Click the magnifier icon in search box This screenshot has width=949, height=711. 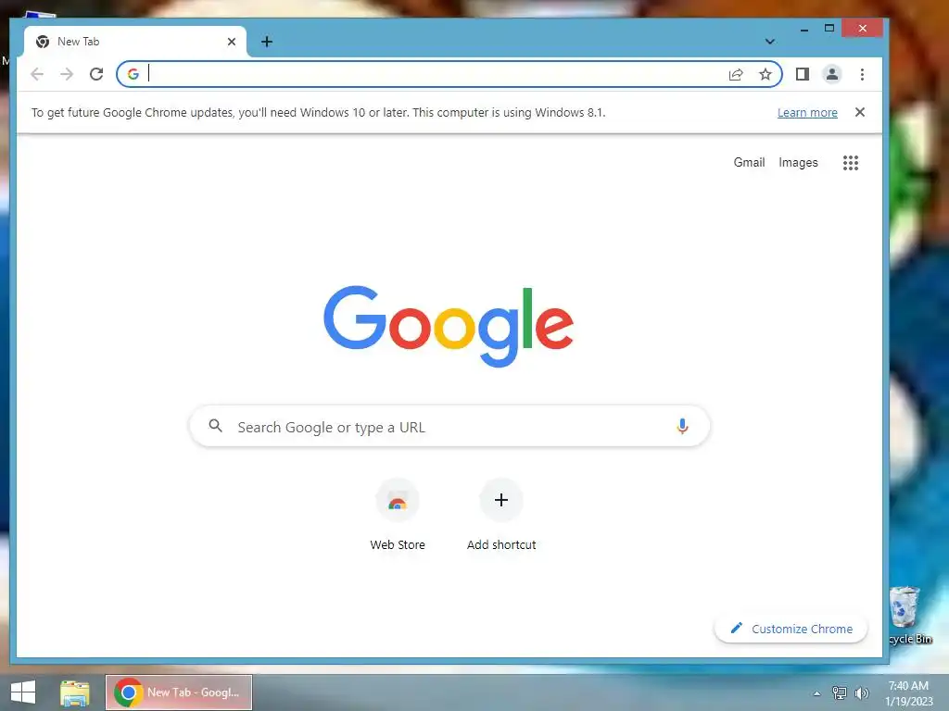coord(215,426)
